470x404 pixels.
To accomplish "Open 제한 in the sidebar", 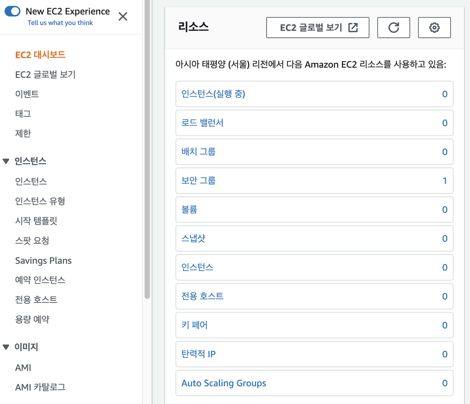I will click(x=23, y=133).
